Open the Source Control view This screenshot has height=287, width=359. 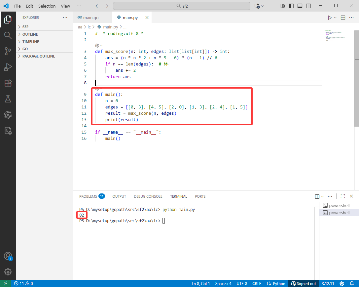coord(8,51)
